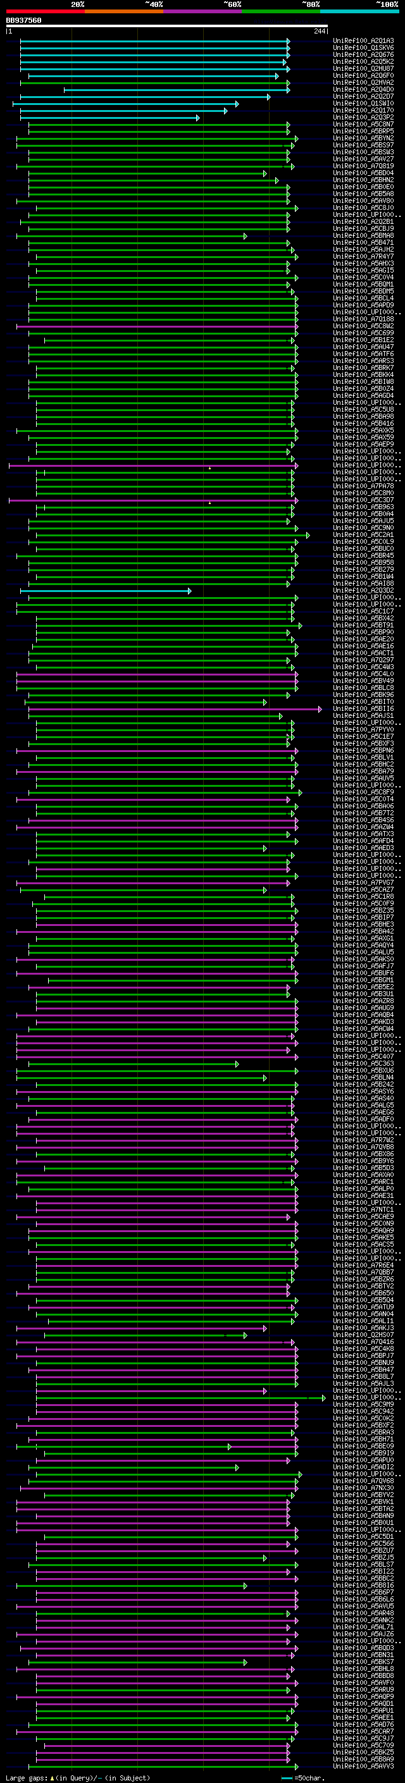The image size is (405, 1783).
Task: Select label UniRef100_A5BMA8
Action: coord(363,235)
